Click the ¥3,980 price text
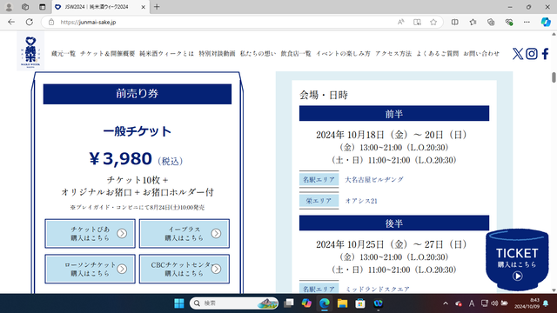 (120, 158)
